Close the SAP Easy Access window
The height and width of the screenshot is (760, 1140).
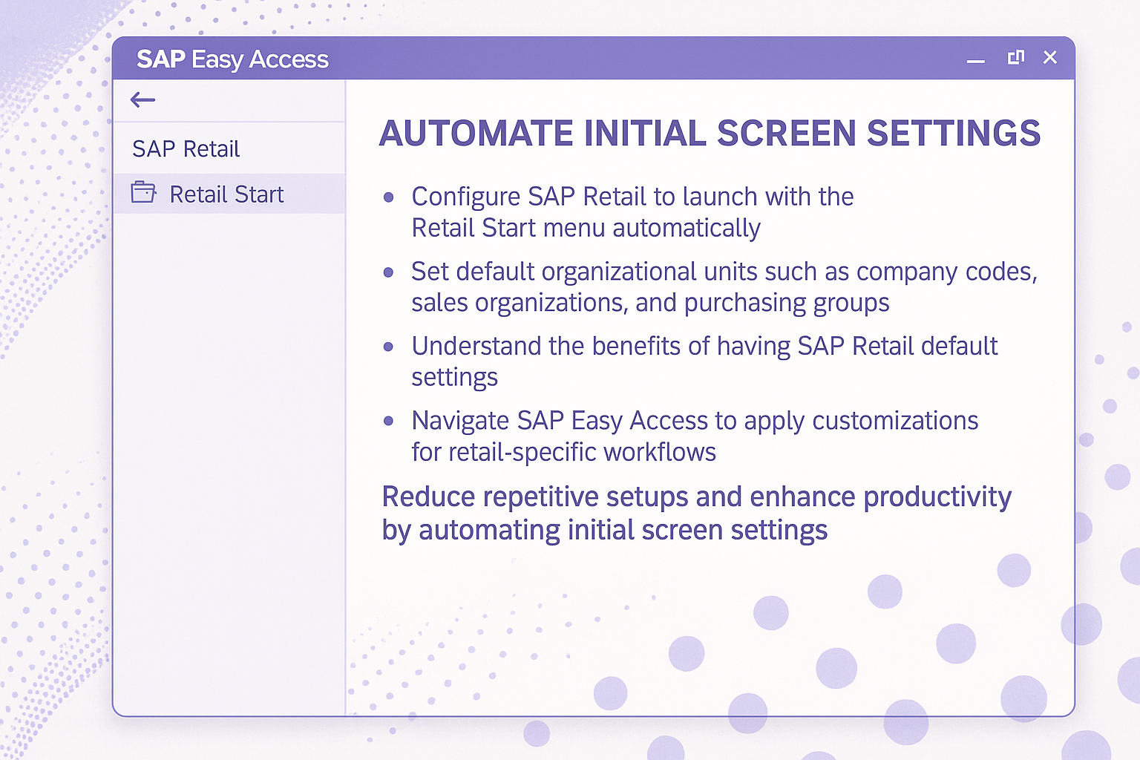[1049, 57]
